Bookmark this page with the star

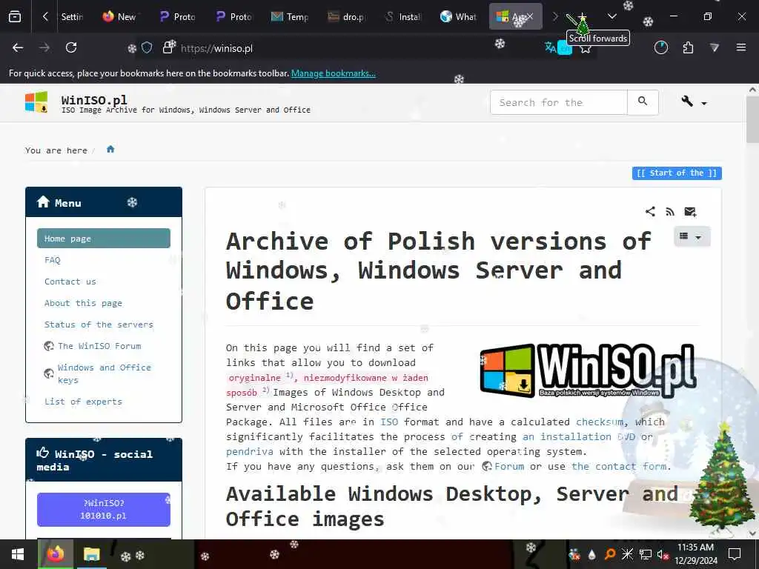coord(586,48)
